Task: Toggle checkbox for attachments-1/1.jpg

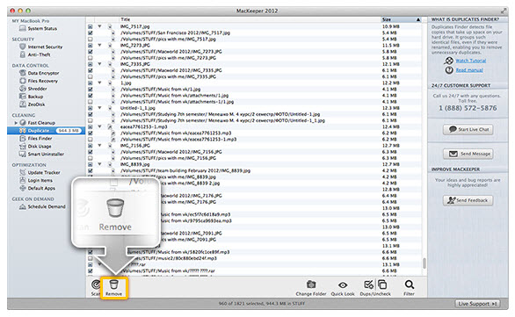Action: (90, 102)
